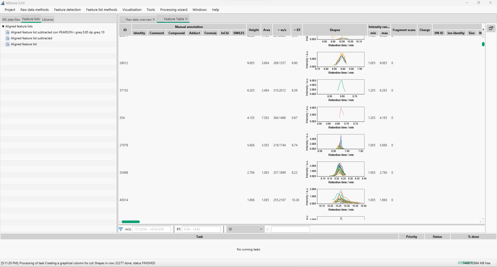The height and width of the screenshot is (267, 497).
Task: Switch to the Libraries tab
Action: point(48,19)
